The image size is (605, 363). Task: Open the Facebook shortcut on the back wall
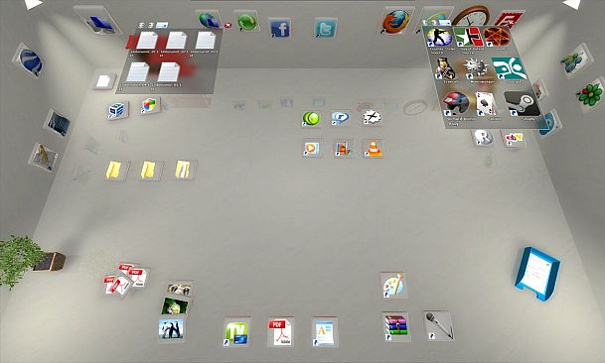pos(280,29)
